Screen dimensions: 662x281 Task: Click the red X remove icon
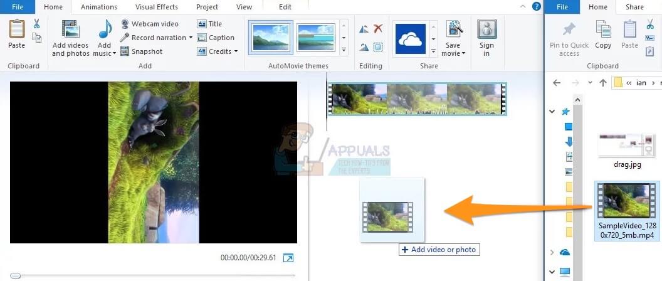(378, 29)
